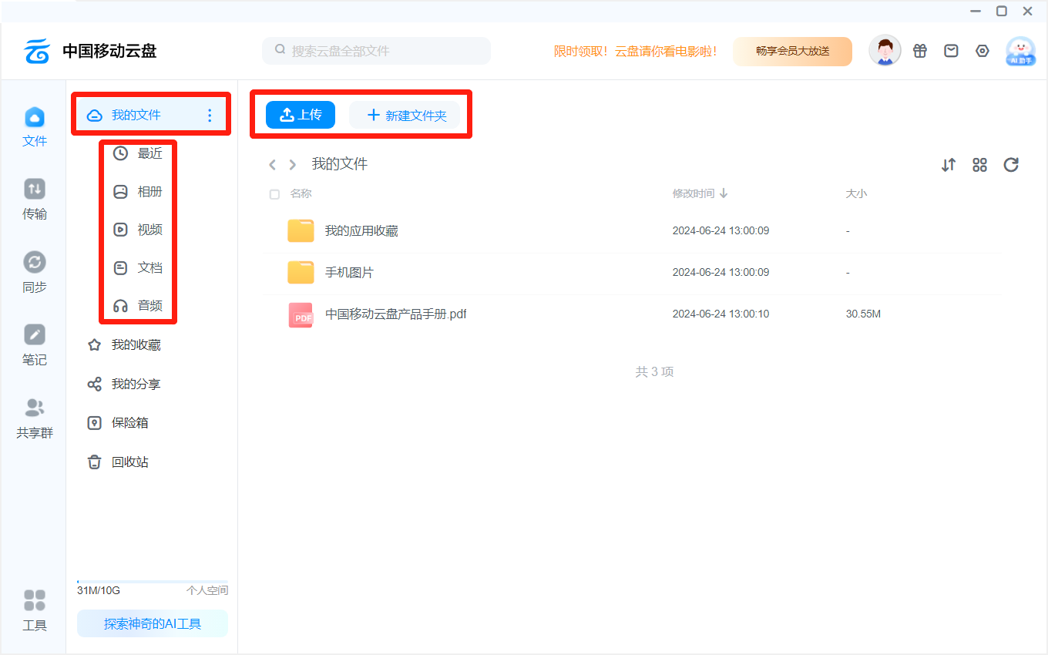Click the PDF file icon

click(301, 314)
